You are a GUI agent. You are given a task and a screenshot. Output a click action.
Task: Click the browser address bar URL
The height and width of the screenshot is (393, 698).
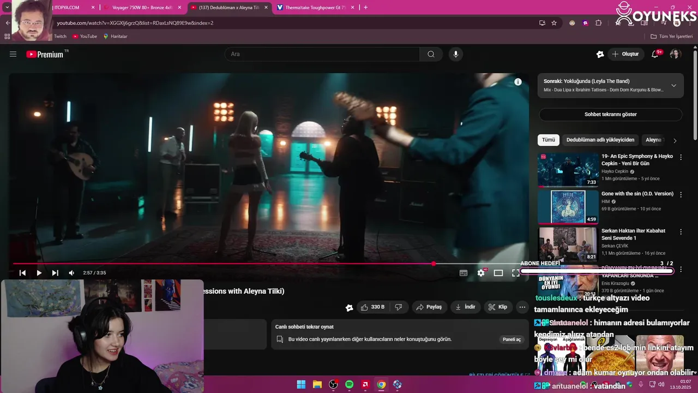click(x=135, y=23)
